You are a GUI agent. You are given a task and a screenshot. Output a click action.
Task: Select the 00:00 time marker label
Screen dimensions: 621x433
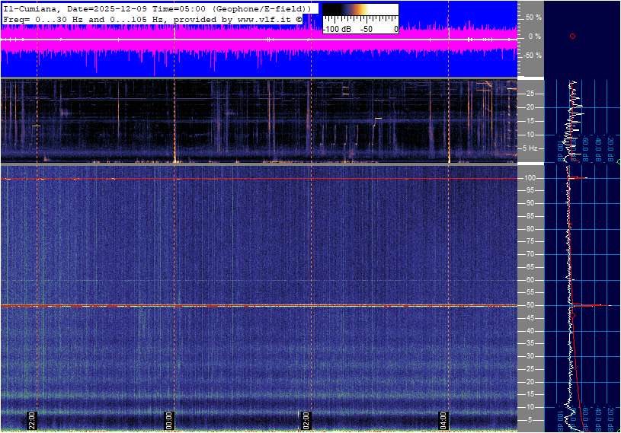(x=170, y=420)
